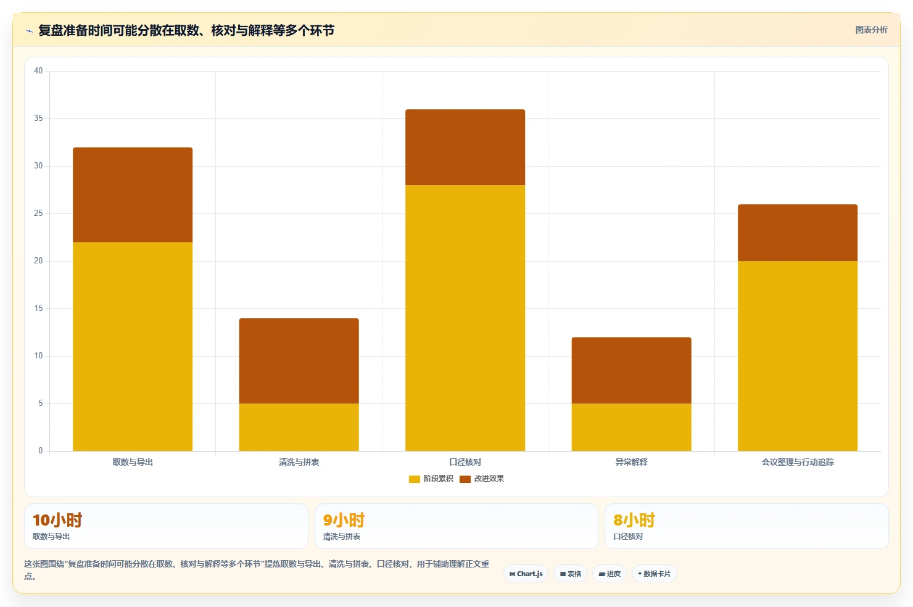Toggle the 改进效果 legend swatch
The image size is (913, 607).
pyautogui.click(x=465, y=479)
